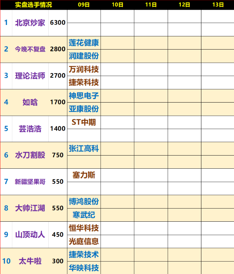Select the 09日 column header

(x=84, y=5)
